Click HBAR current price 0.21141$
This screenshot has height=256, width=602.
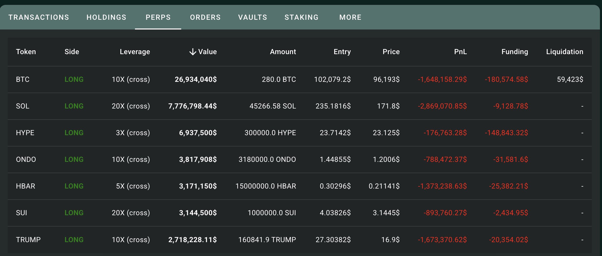pos(384,186)
